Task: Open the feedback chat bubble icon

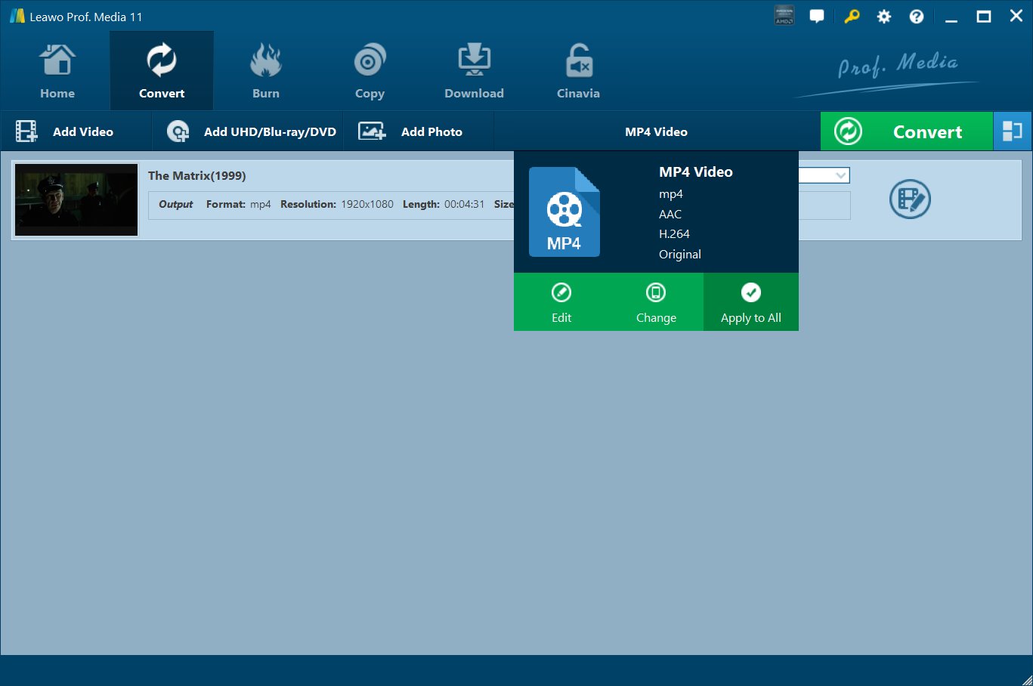Action: 817,17
